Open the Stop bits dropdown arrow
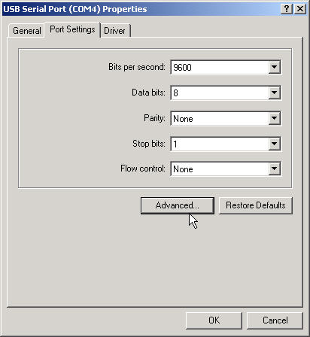 274,144
